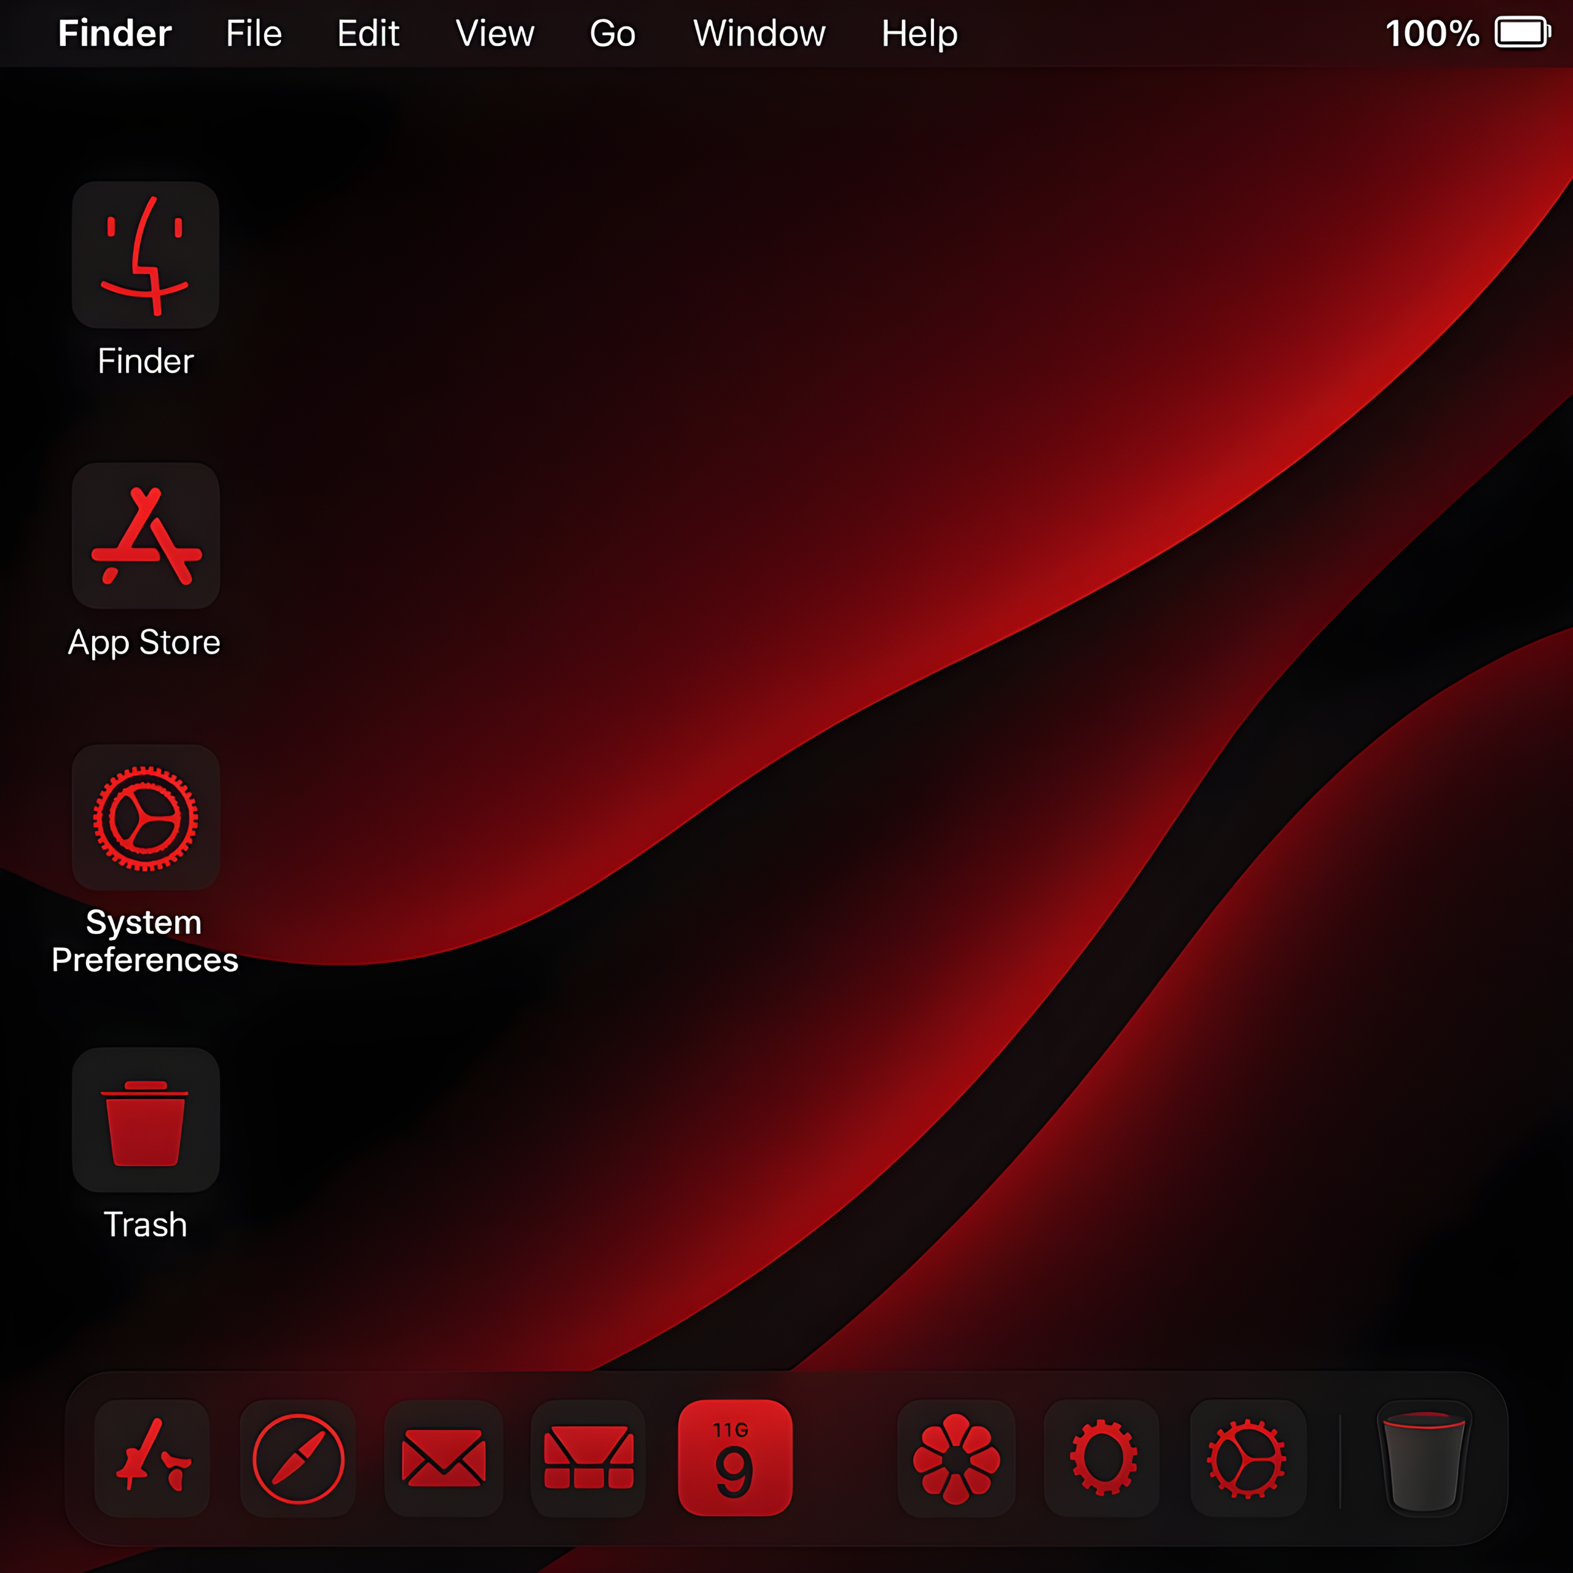
Task: Open System Preferences desktop icon
Action: [146, 817]
